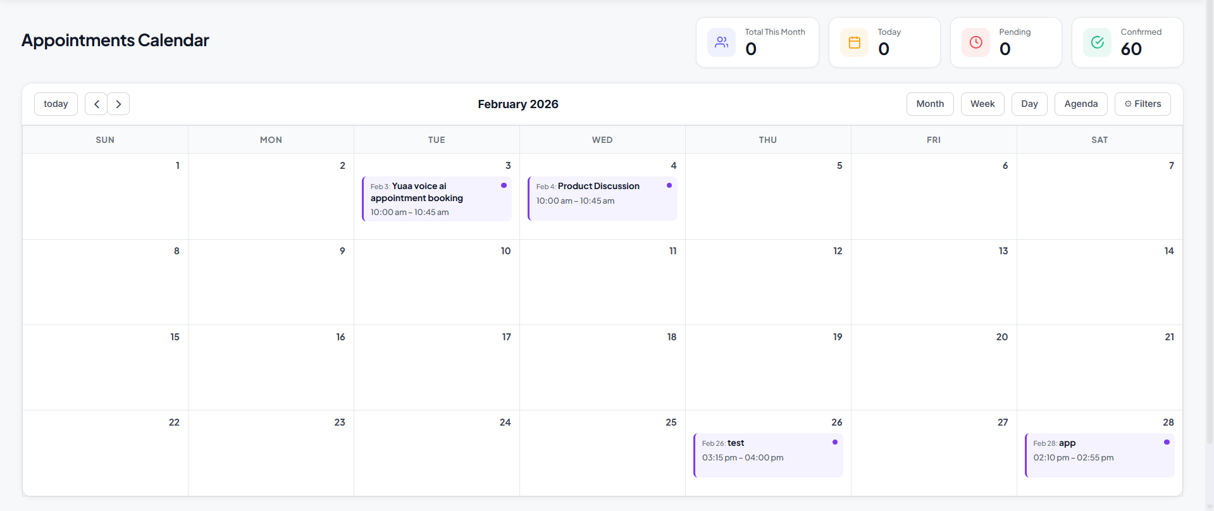The width and height of the screenshot is (1214, 511).
Task: Switch to Week view
Action: pos(982,104)
